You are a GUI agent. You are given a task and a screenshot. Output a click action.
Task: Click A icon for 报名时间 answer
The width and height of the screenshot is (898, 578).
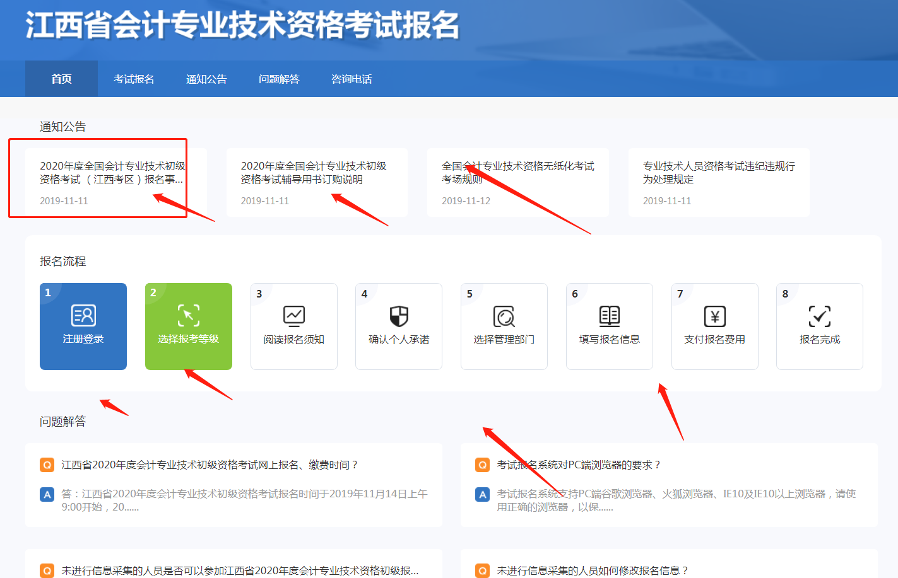[x=47, y=494]
